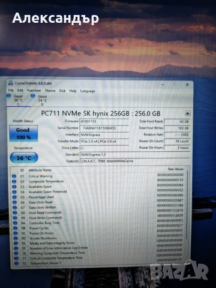Click the Interface field NVM Express
This screenshot has width=216, height=288.
tap(104, 135)
